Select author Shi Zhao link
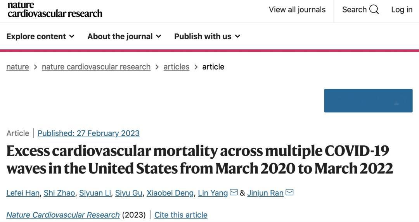This screenshot has height=222, width=419. point(59,193)
